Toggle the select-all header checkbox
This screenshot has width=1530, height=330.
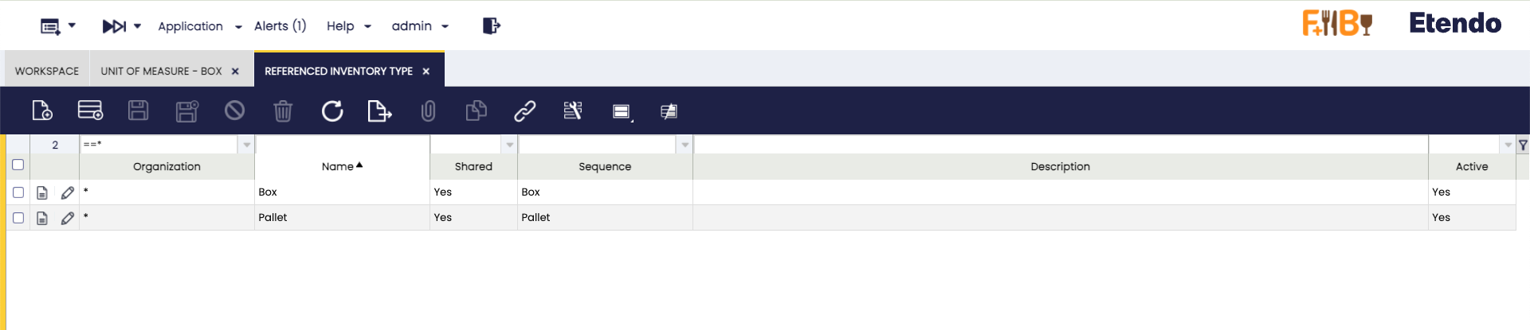click(18, 165)
